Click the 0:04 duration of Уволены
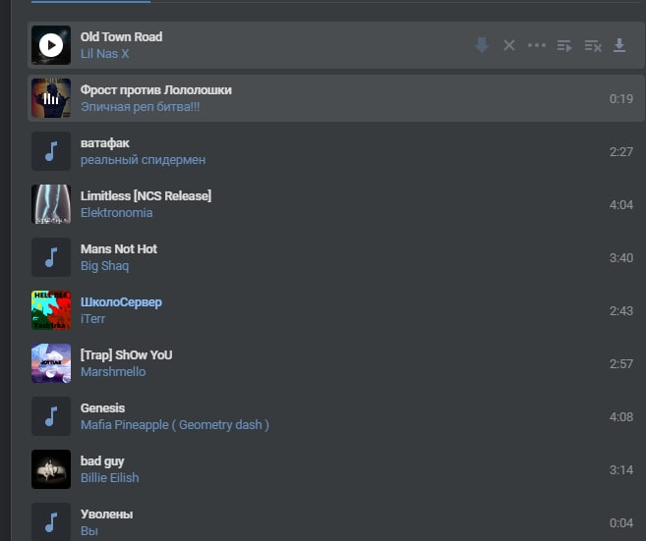The width and height of the screenshot is (646, 541). coord(621,523)
